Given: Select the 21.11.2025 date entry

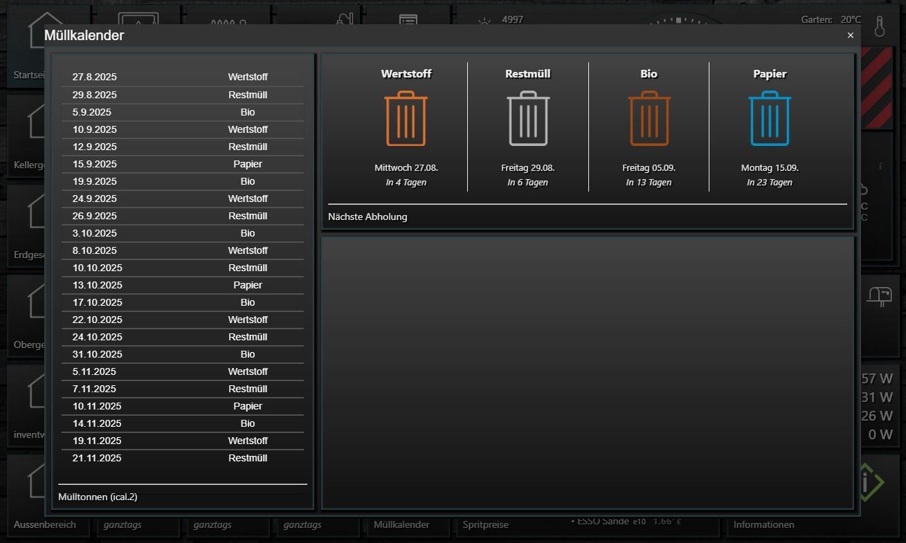Looking at the screenshot, I should tap(97, 458).
